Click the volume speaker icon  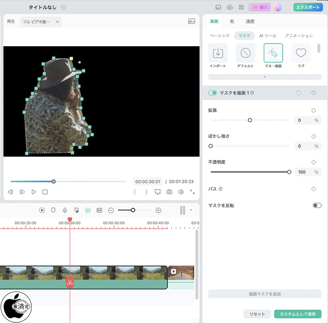pyautogui.click(x=181, y=192)
